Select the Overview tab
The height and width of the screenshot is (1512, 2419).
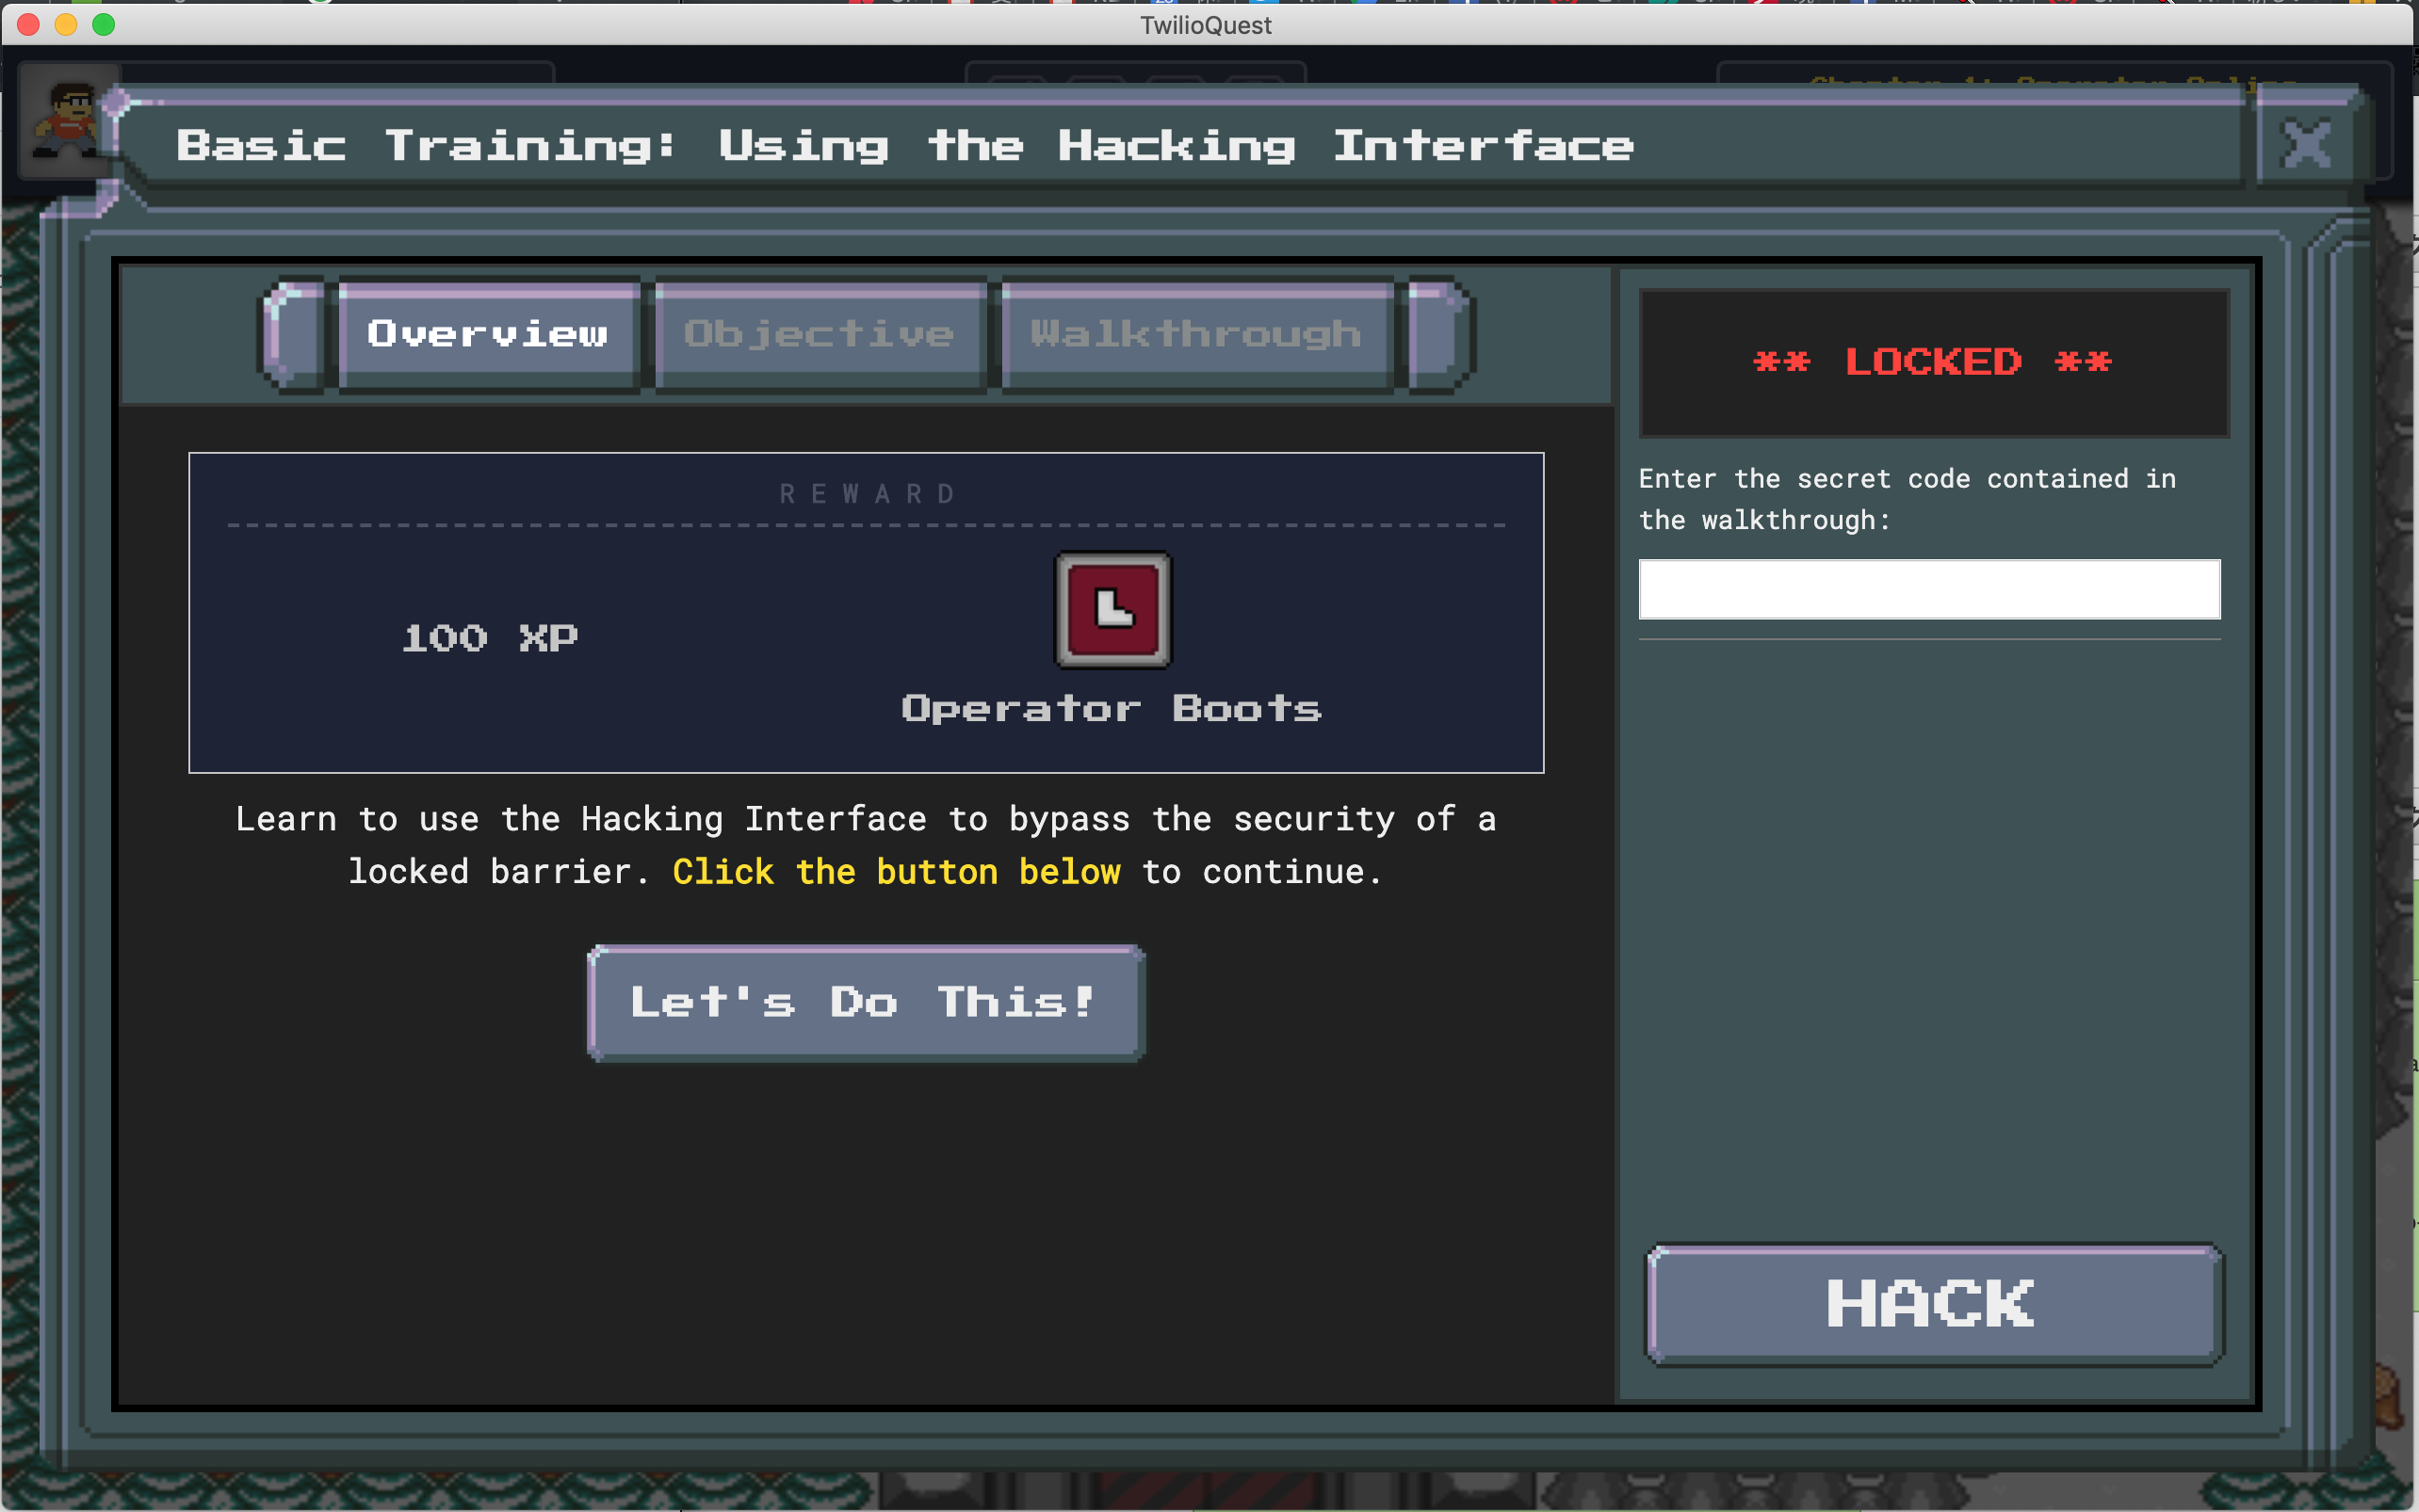point(488,334)
